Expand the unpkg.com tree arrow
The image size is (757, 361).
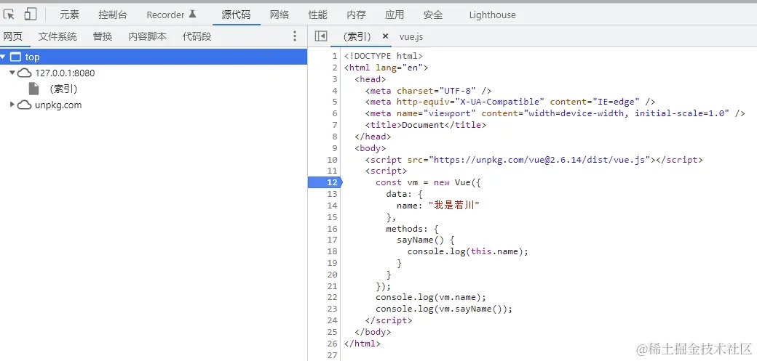point(12,105)
